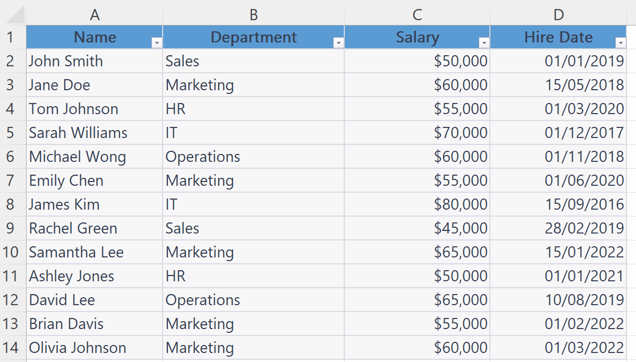This screenshot has width=636, height=362.
Task: Open the Hire Date filter dropdown
Action: [x=621, y=41]
